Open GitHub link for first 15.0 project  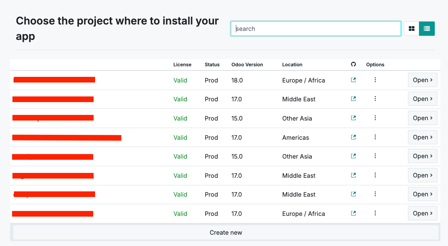pos(353,118)
